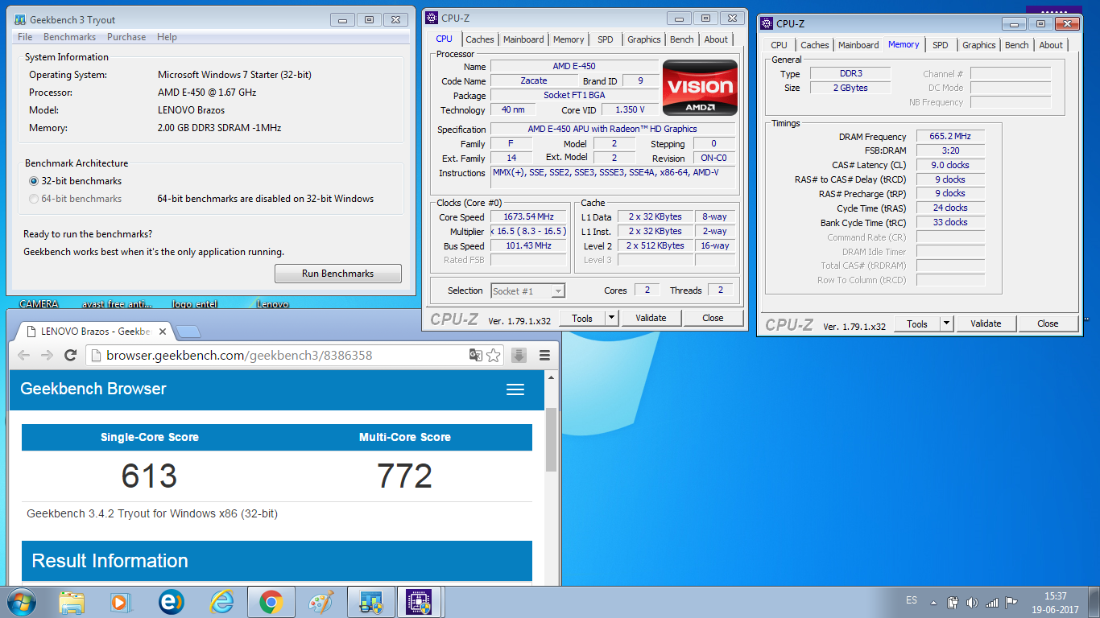
Task: Close the LENOVO Brazos Chrome tab
Action: (163, 332)
